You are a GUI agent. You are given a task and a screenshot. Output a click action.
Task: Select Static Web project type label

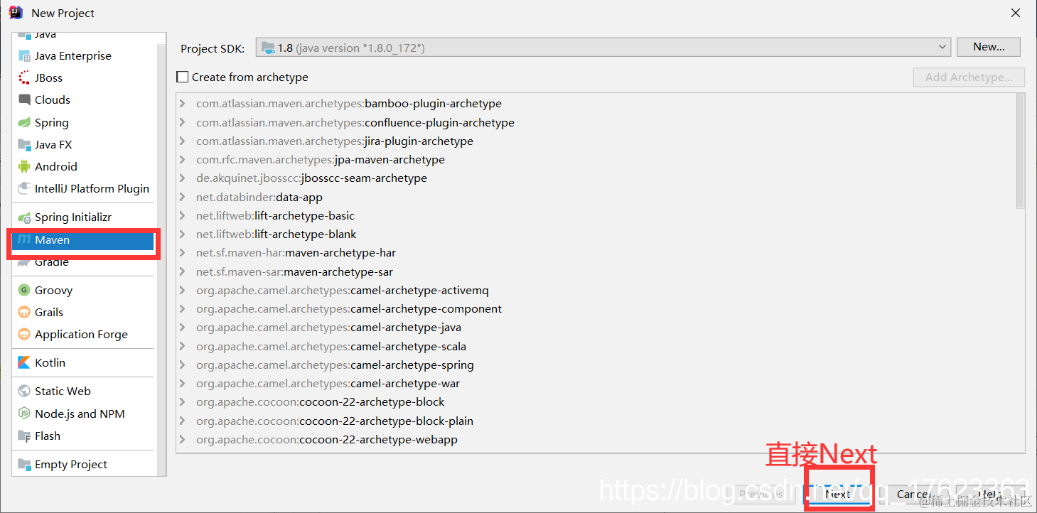[x=63, y=391]
